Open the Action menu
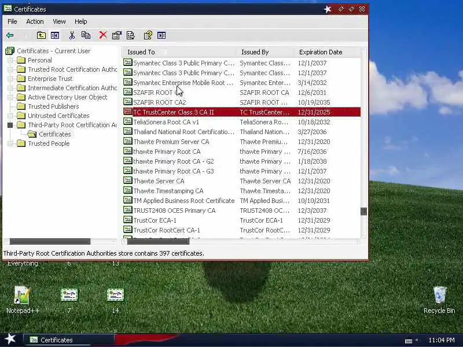The height and width of the screenshot is (347, 463). pos(35,21)
